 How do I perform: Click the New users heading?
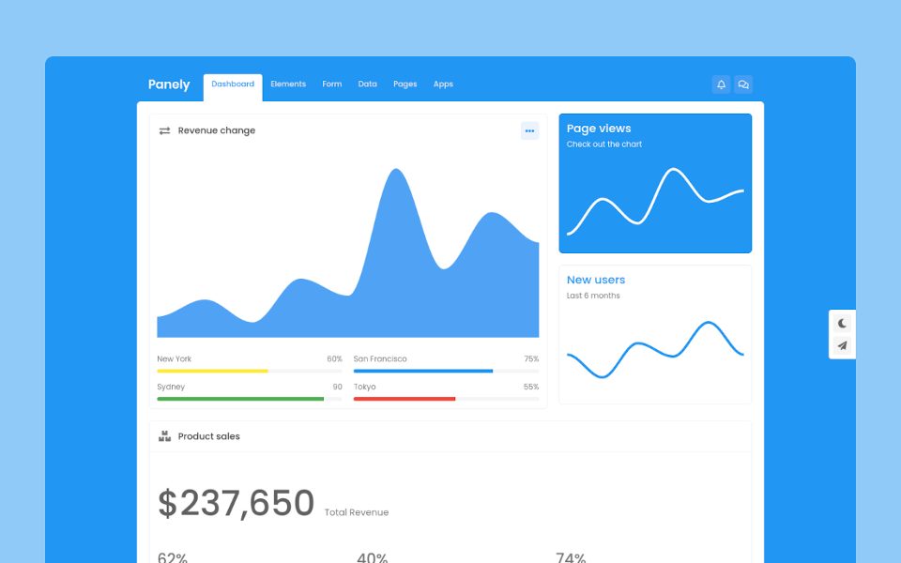pyautogui.click(x=596, y=280)
